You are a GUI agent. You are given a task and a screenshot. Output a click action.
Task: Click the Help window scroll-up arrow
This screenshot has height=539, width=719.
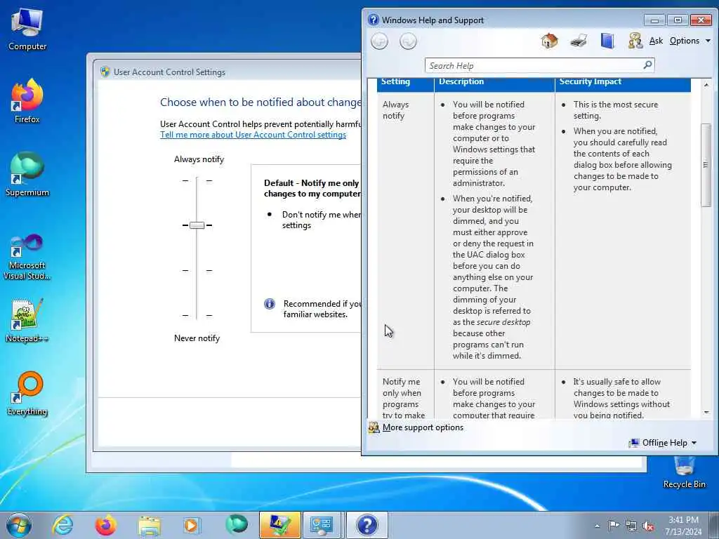point(706,85)
